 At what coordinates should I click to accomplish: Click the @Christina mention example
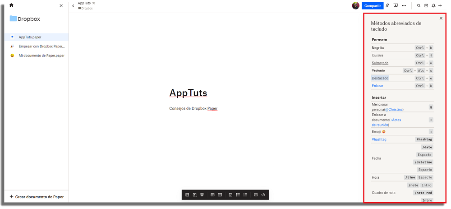click(x=394, y=109)
